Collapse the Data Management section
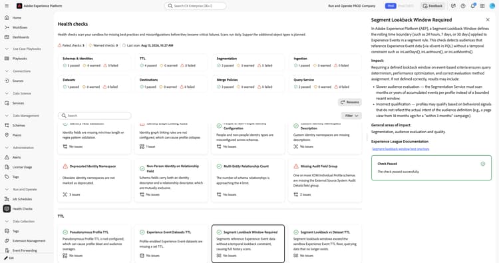 coord(7,116)
